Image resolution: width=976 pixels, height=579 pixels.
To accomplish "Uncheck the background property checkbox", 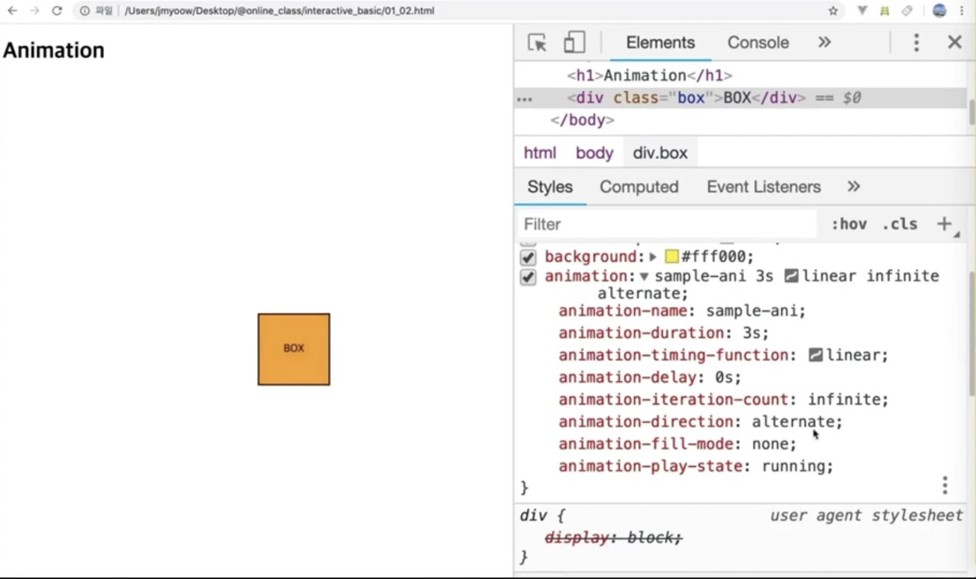I will (528, 257).
